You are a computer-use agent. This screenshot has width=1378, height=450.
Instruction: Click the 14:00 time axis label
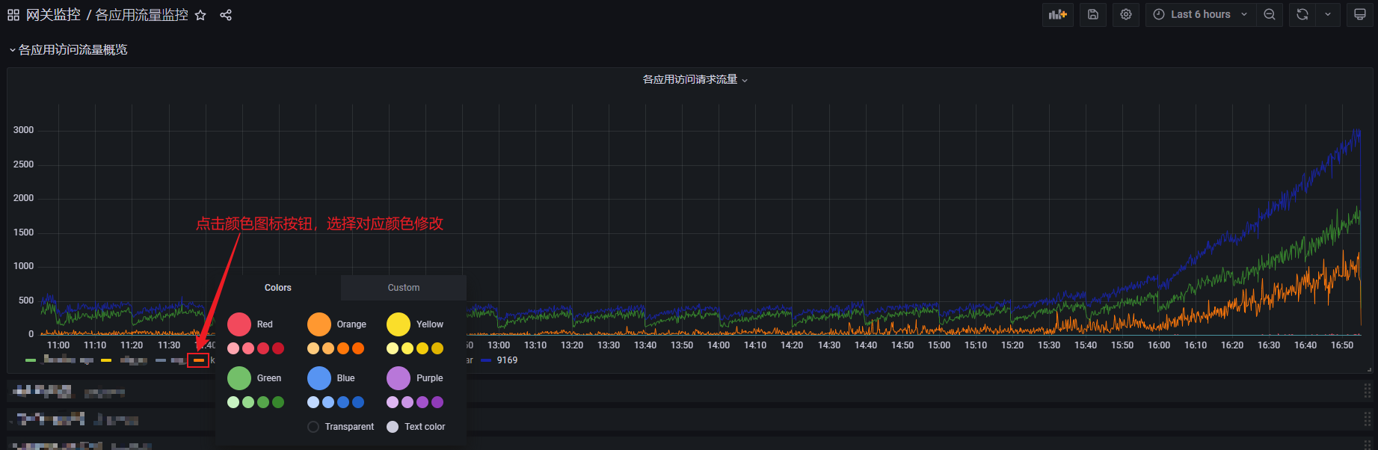coord(719,345)
